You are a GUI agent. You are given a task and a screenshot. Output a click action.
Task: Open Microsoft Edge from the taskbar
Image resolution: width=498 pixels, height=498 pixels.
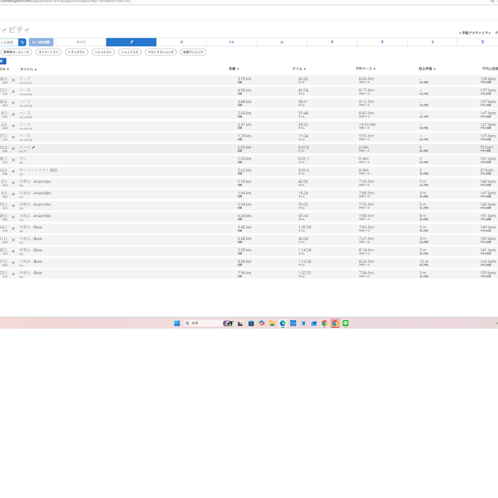tap(283, 323)
